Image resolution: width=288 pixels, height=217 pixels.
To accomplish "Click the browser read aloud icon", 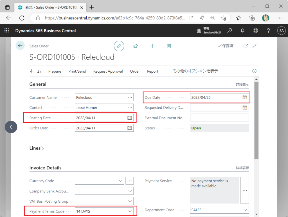I will [202, 18].
